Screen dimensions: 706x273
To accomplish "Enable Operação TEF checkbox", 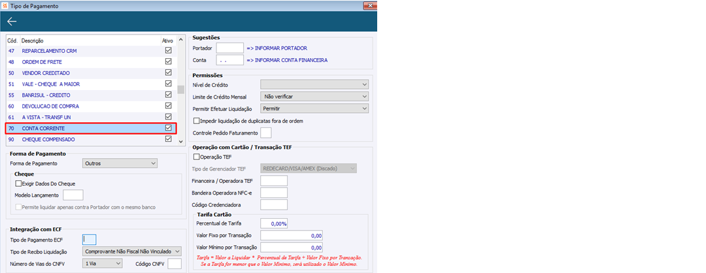I will tap(196, 157).
